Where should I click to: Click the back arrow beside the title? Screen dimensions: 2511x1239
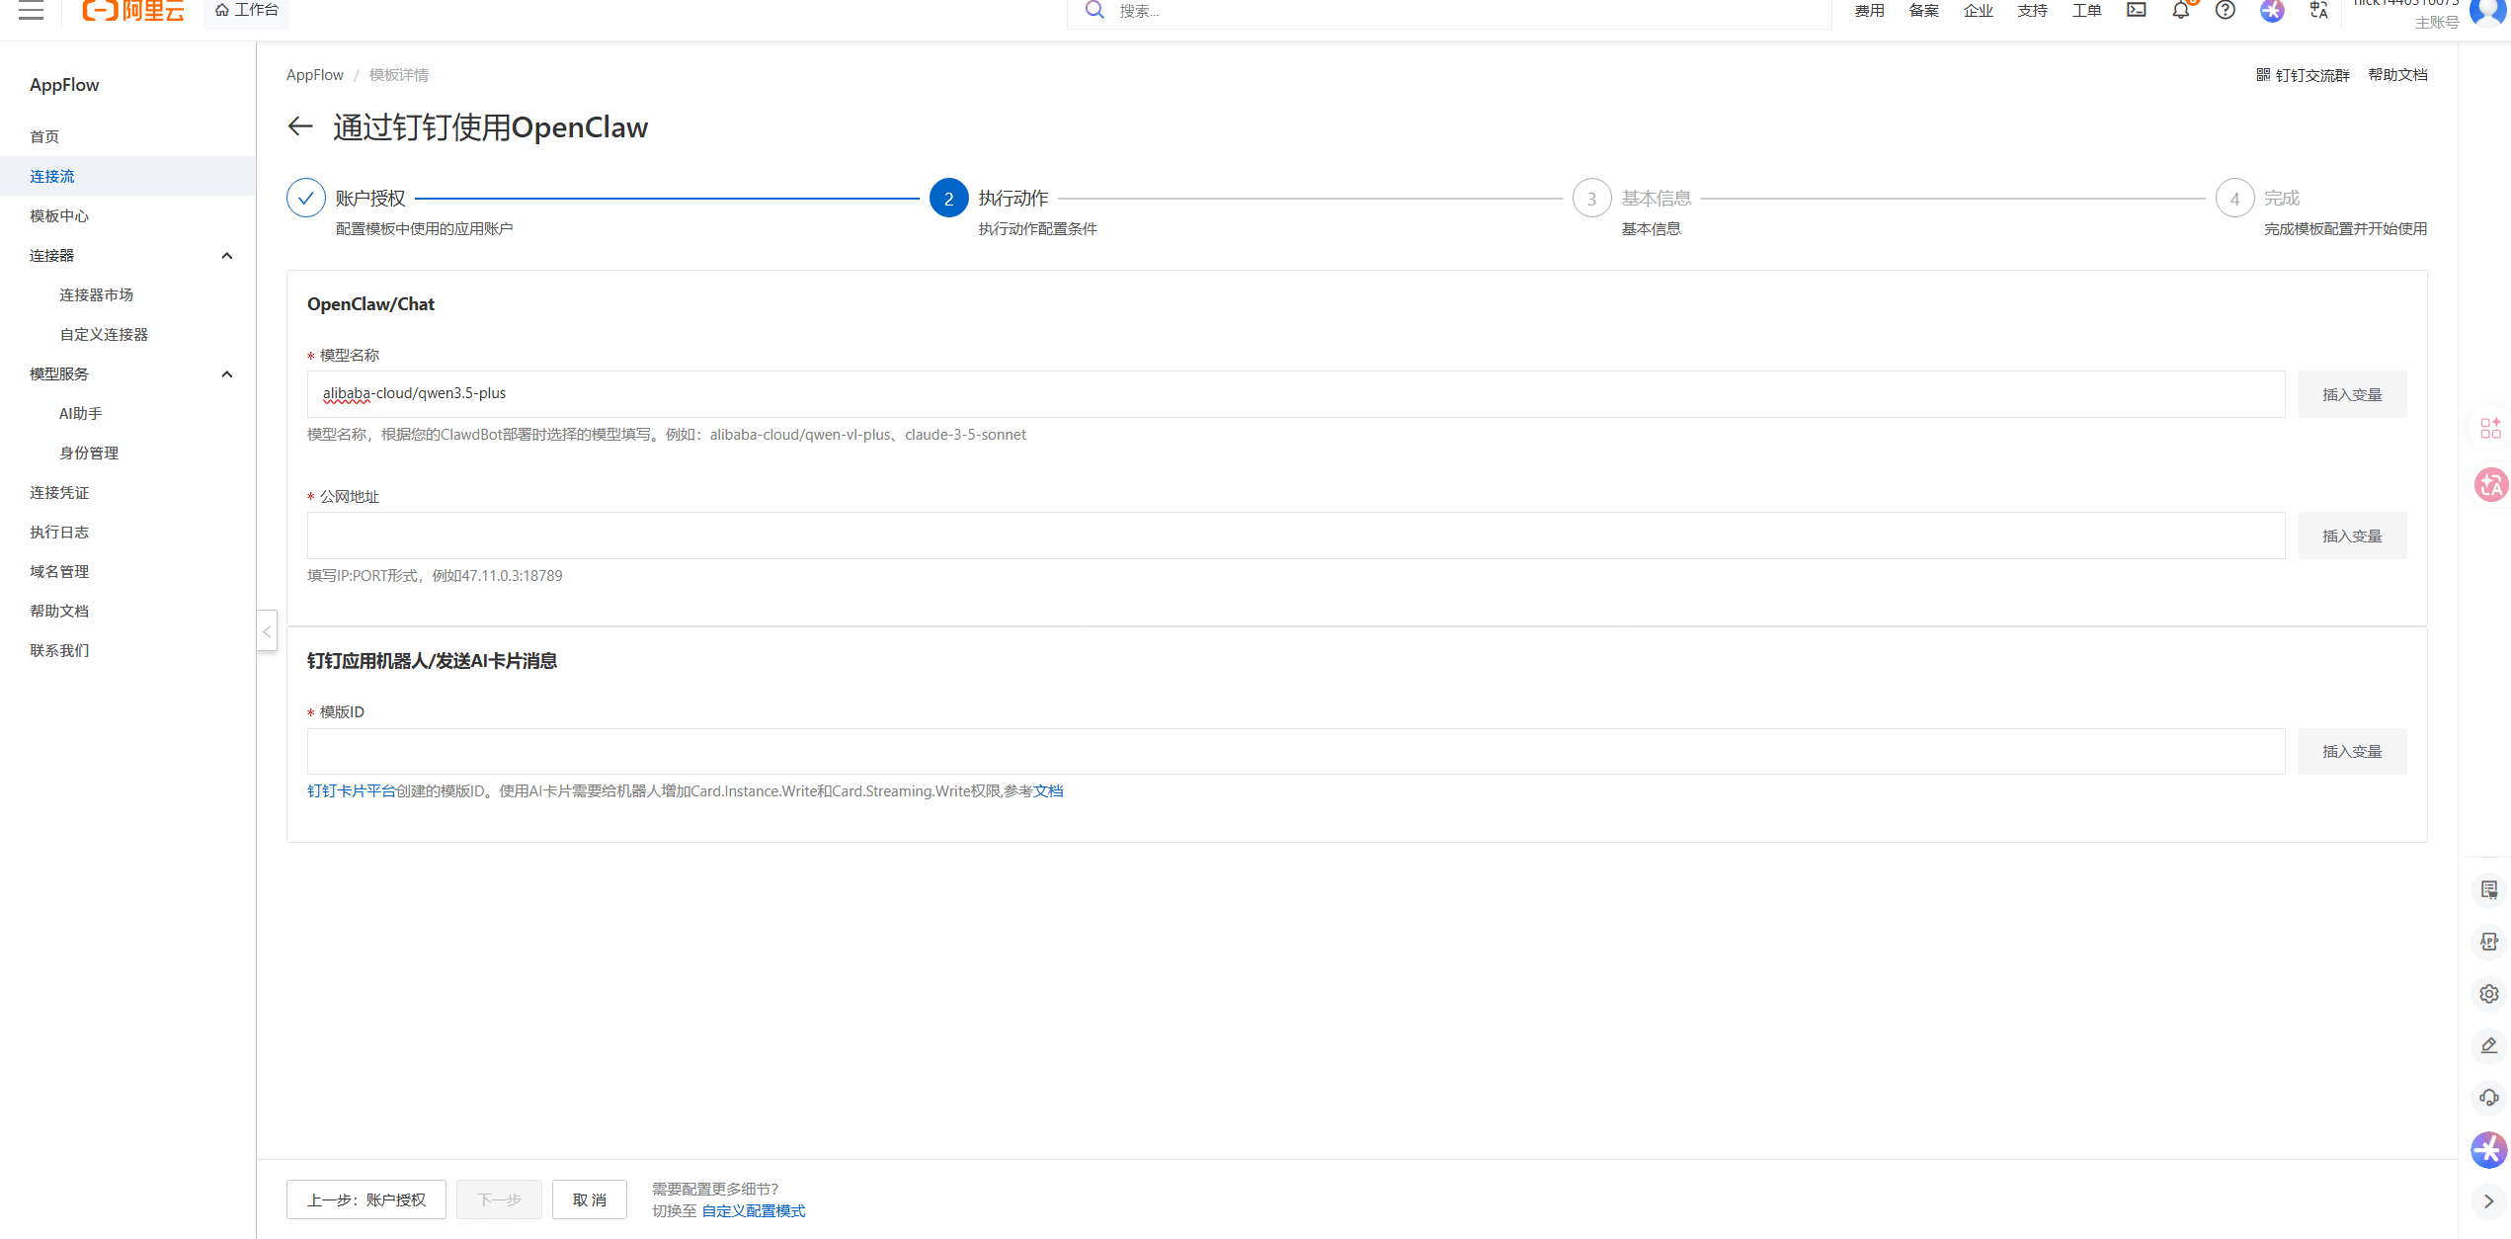(x=300, y=126)
